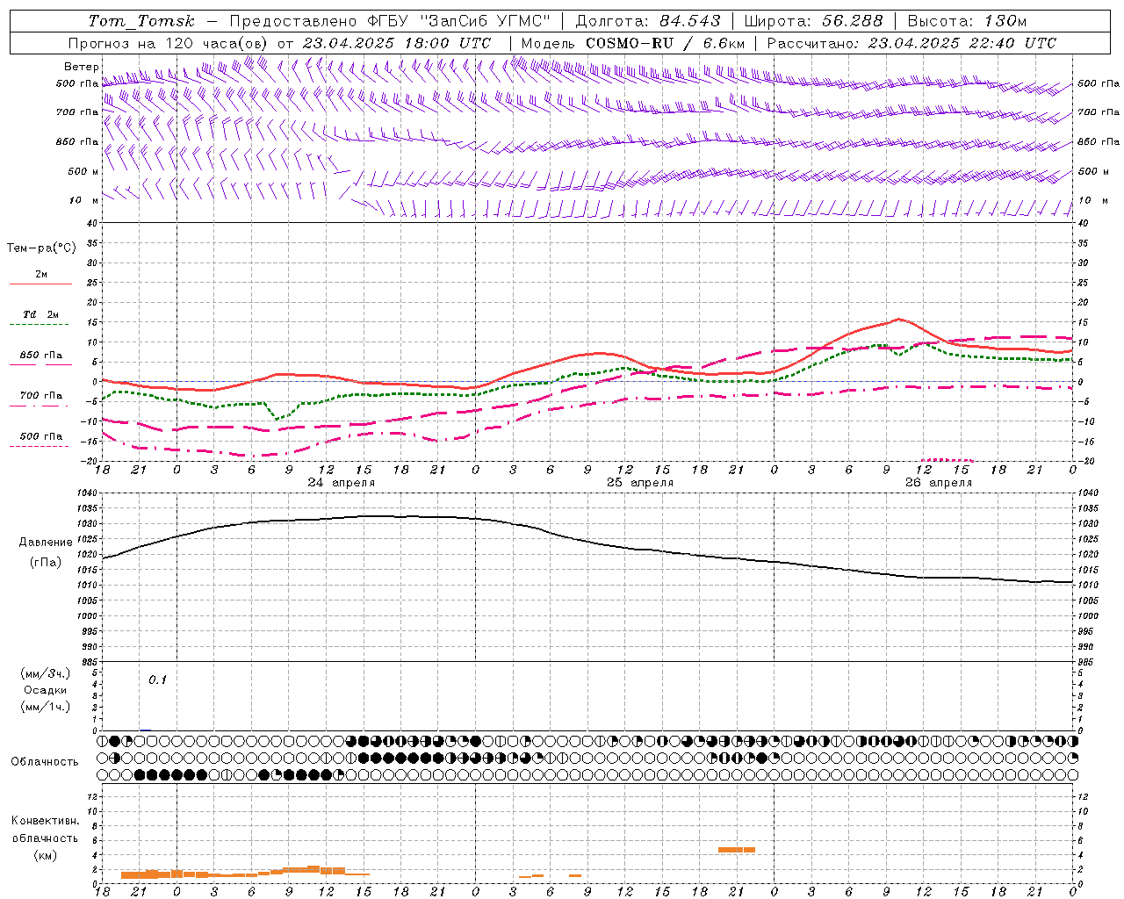1124x899 pixels.
Task: Click the Tom_Tomsk station title
Action: pos(141,21)
